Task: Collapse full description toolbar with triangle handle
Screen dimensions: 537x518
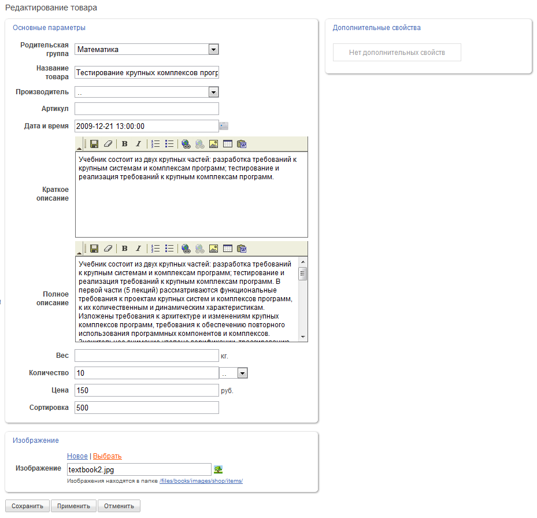Action: 79,253
